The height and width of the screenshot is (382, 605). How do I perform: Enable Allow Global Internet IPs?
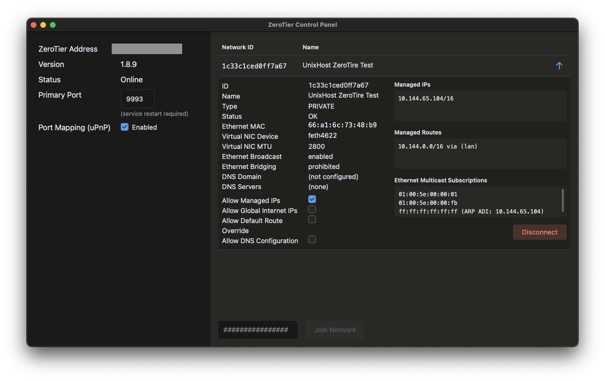coord(312,209)
